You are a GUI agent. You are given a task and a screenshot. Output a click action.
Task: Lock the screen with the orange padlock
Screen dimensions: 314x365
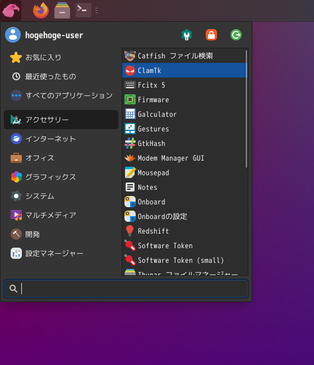[211, 35]
